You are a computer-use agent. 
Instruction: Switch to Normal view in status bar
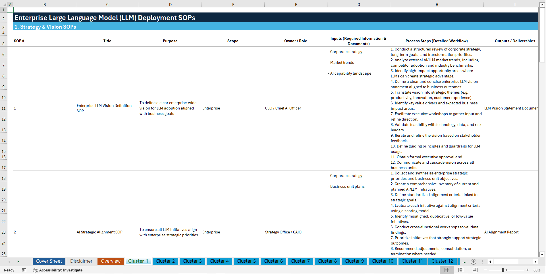pos(447,270)
